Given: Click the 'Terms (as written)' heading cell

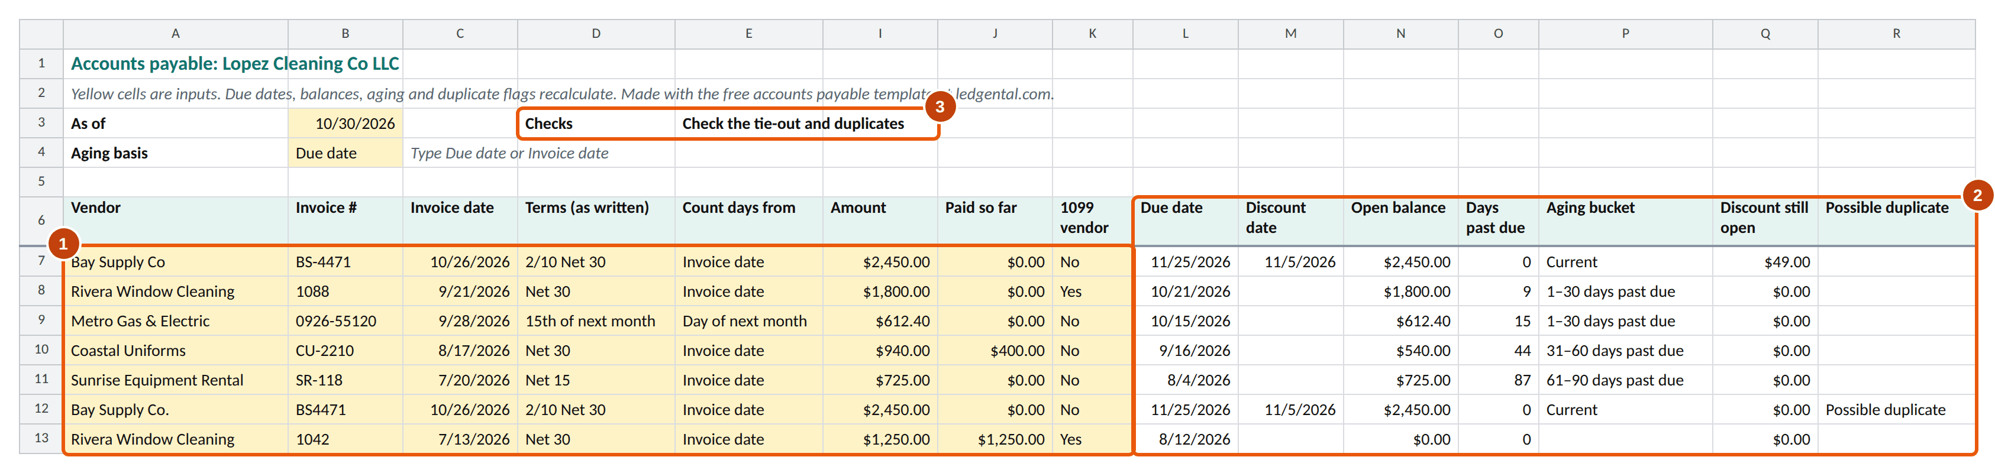Looking at the screenshot, I should click(x=596, y=221).
